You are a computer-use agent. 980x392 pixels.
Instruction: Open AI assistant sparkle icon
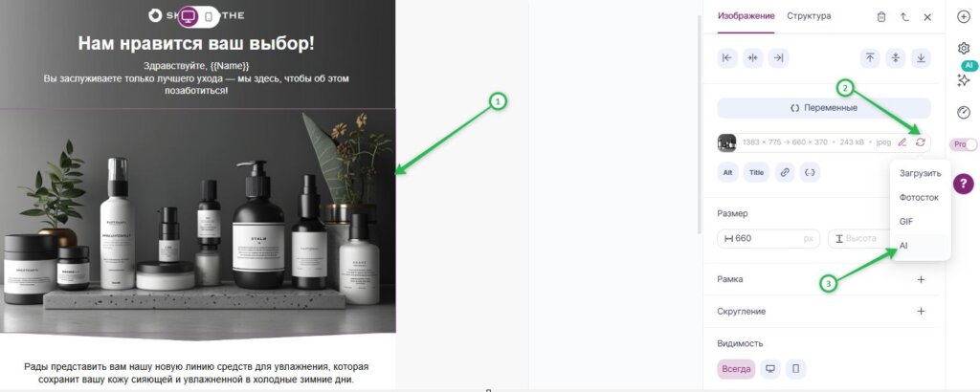pos(963,80)
